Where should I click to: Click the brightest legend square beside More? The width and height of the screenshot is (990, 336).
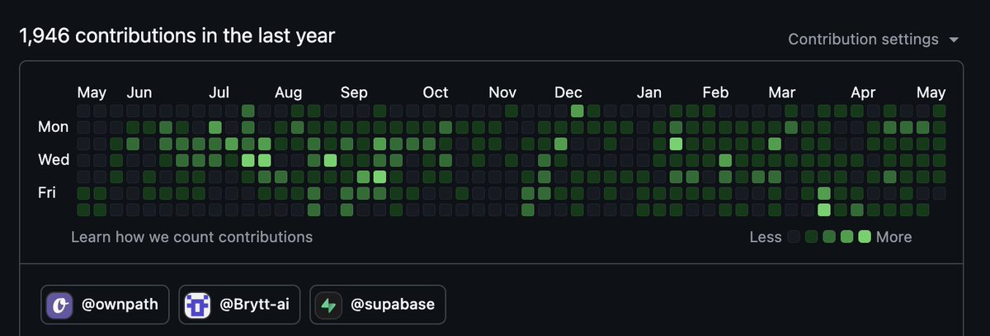point(865,237)
